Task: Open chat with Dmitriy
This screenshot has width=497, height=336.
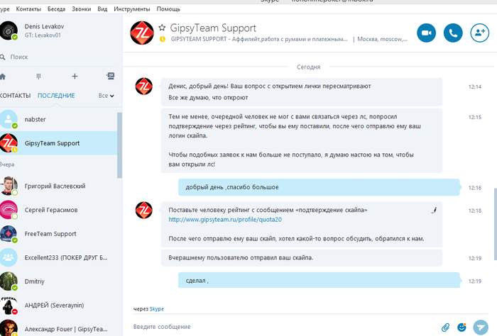Action: coord(58,281)
